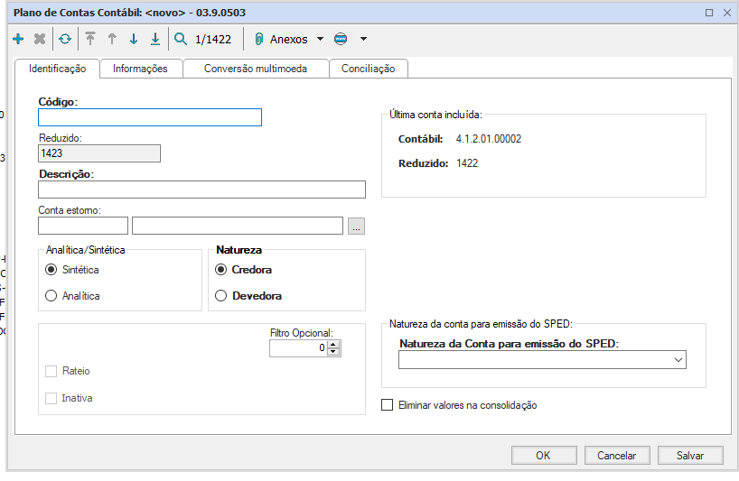Open the dropdown arrow at toolbar end
Viewport: 739px width, 481px height.
tap(363, 40)
